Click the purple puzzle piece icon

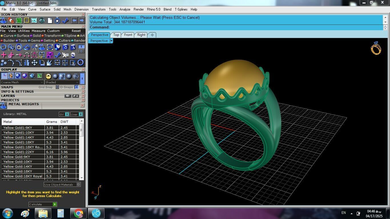pyautogui.click(x=50, y=55)
